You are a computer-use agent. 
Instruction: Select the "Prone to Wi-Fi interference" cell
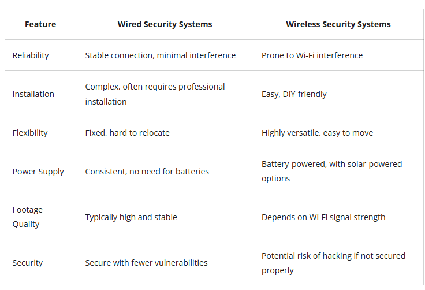312,55
